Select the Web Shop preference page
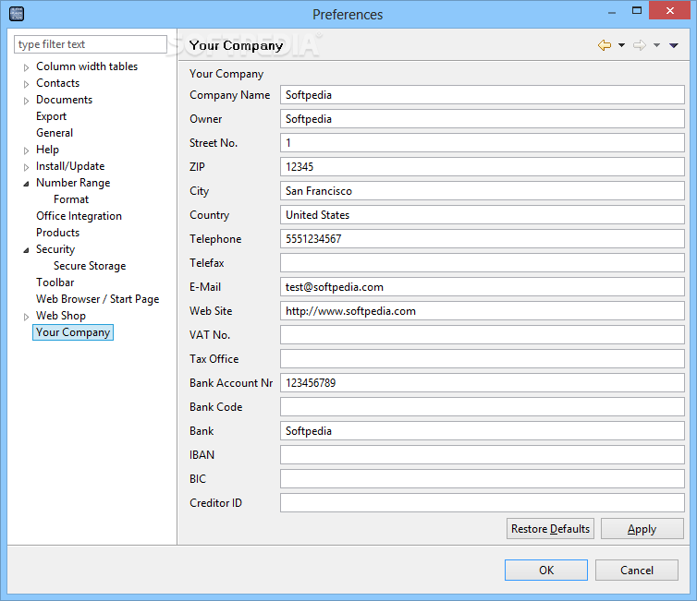The width and height of the screenshot is (697, 601). click(x=60, y=316)
